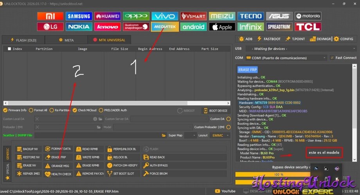Choose the Apple brand tile

pyautogui.click(x=222, y=27)
